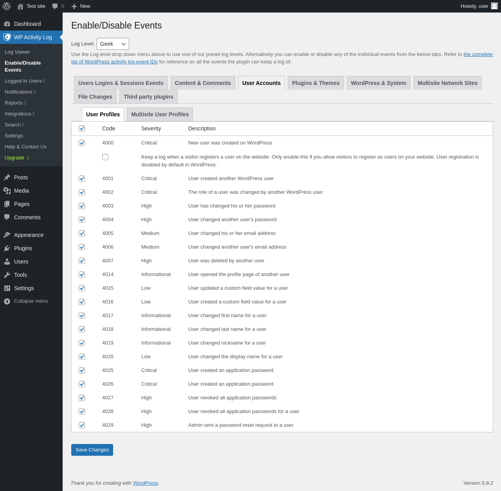Switch to File Changes tab
Image resolution: width=501 pixels, height=491 pixels.
point(95,97)
